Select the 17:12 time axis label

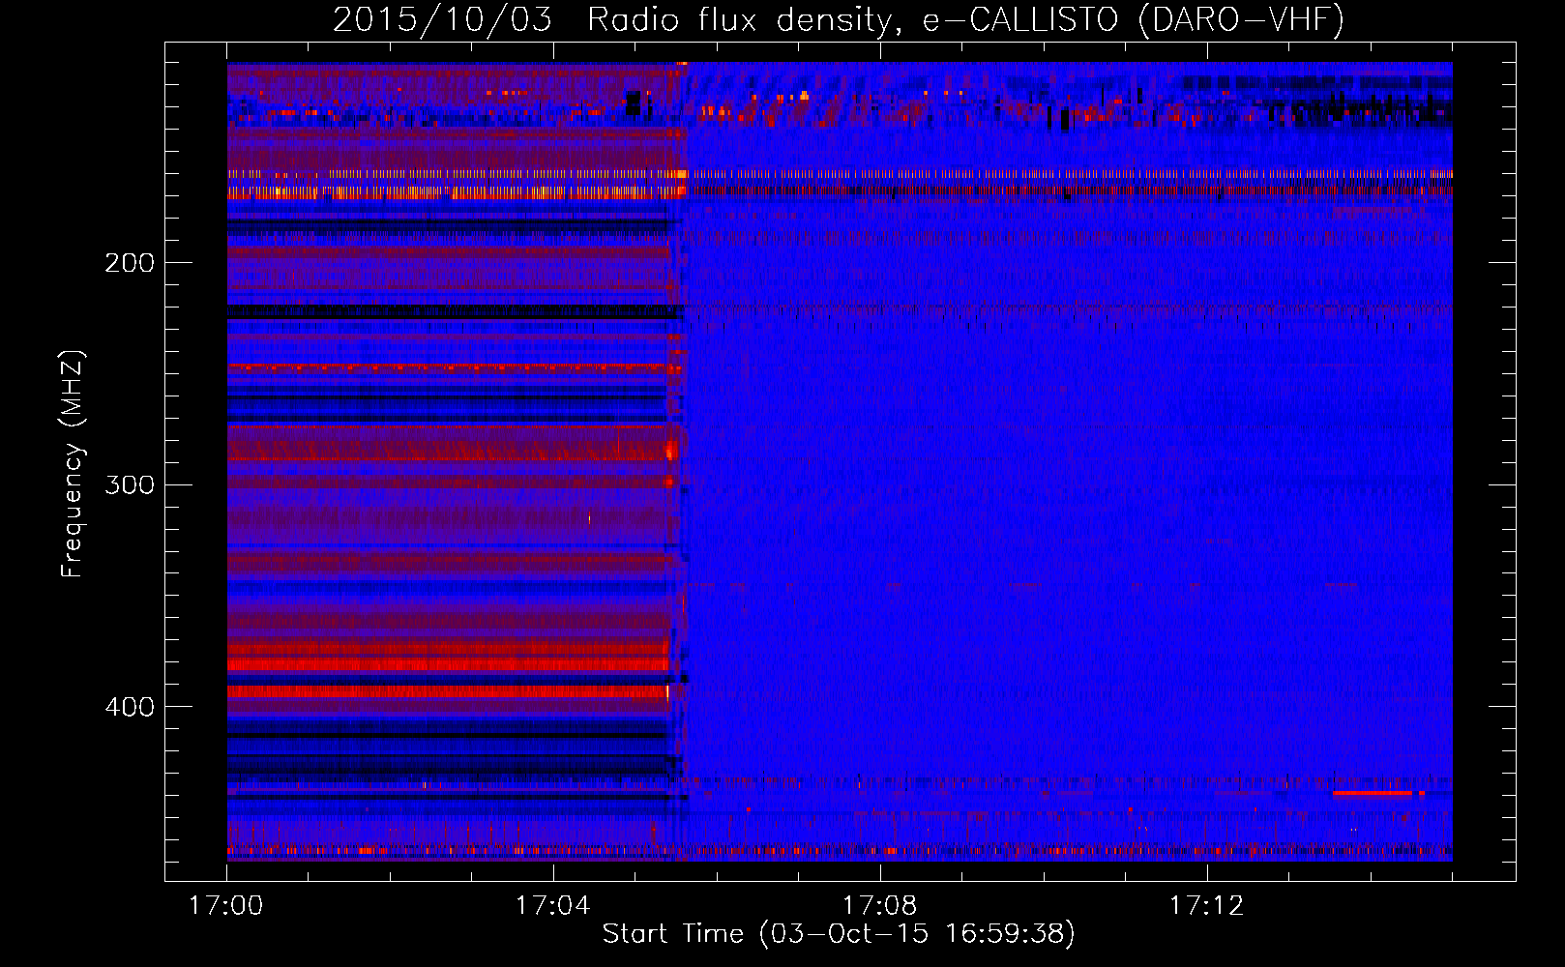tap(1206, 906)
